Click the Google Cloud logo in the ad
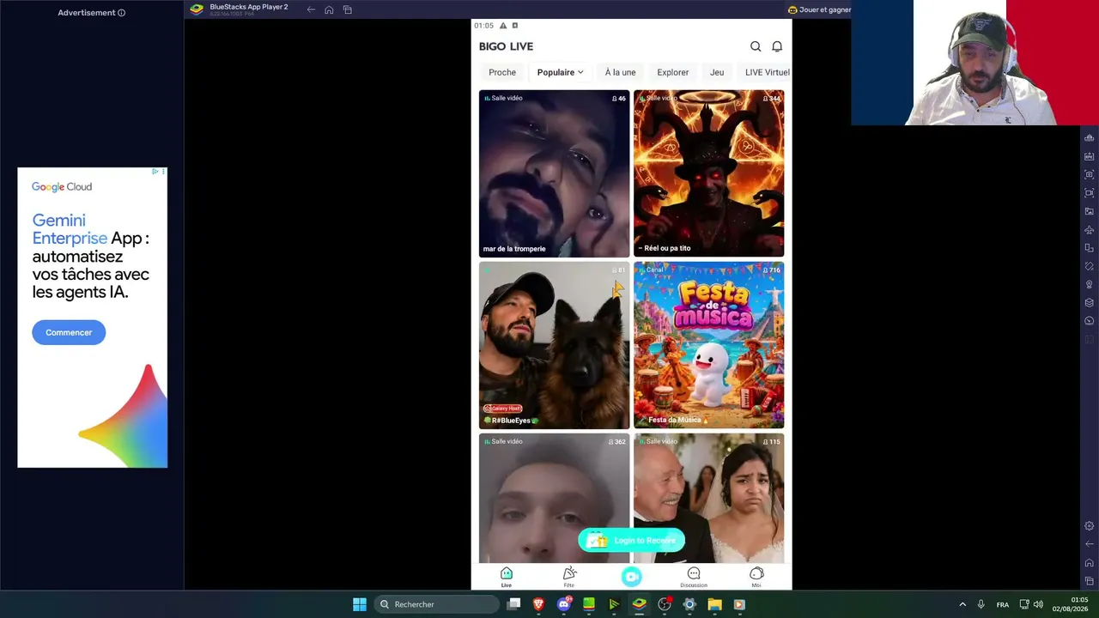 (62, 187)
